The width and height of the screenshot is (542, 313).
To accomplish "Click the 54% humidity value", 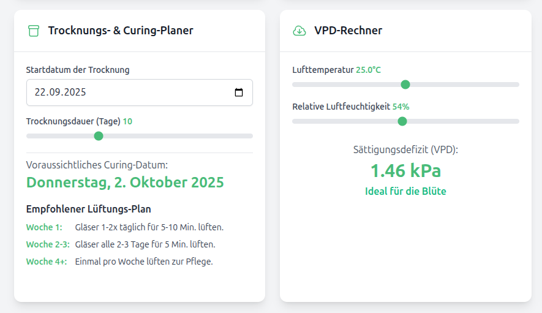I will [x=401, y=107].
